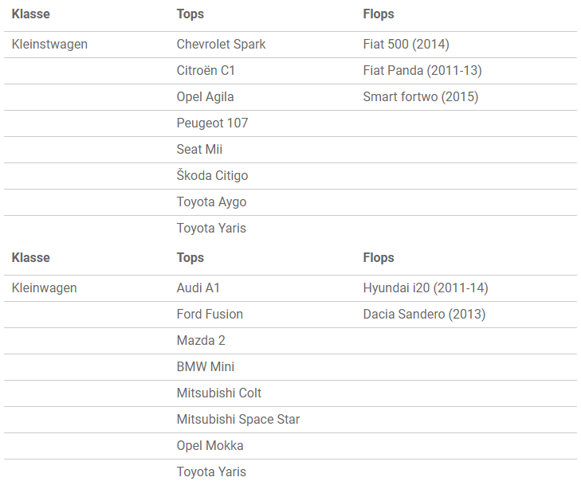
Task: Select the Fiat 500 (2014) flop entry
Action: (x=406, y=45)
